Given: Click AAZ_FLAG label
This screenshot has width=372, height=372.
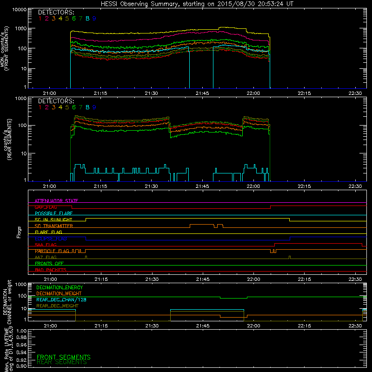Looking at the screenshot, I should pyautogui.click(x=46, y=257).
